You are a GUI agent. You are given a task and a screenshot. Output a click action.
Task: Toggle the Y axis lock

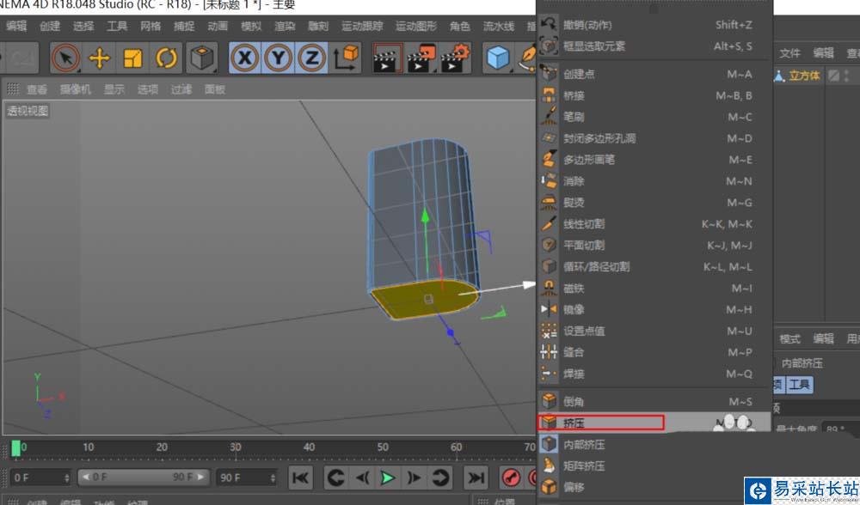point(279,58)
